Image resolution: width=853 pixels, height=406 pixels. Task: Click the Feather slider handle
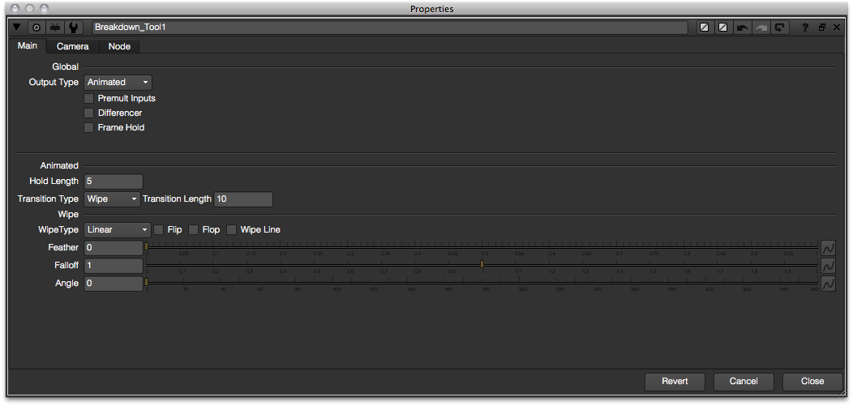[146, 246]
